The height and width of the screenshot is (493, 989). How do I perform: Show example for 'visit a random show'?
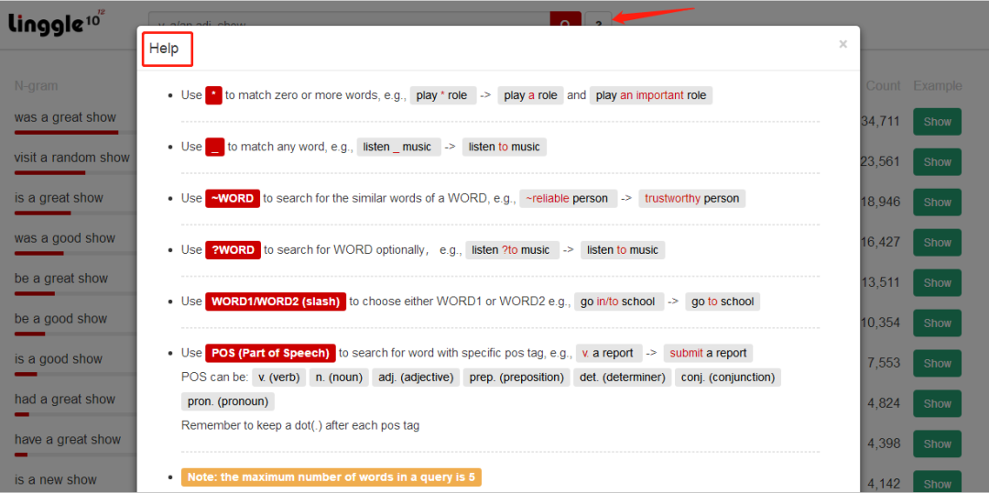point(938,162)
